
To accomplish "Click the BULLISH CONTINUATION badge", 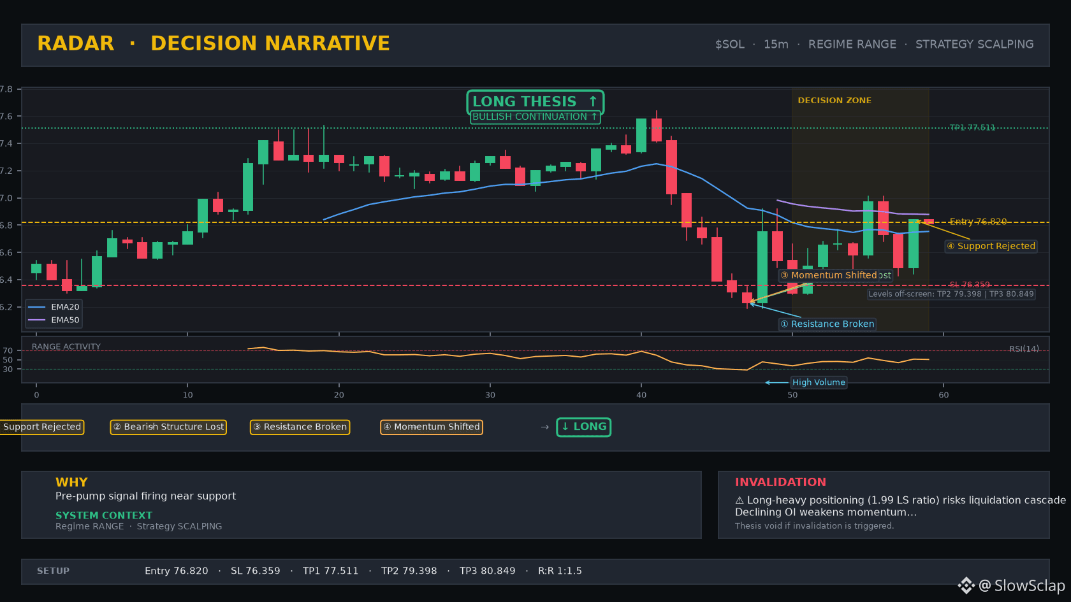I will [x=535, y=117].
